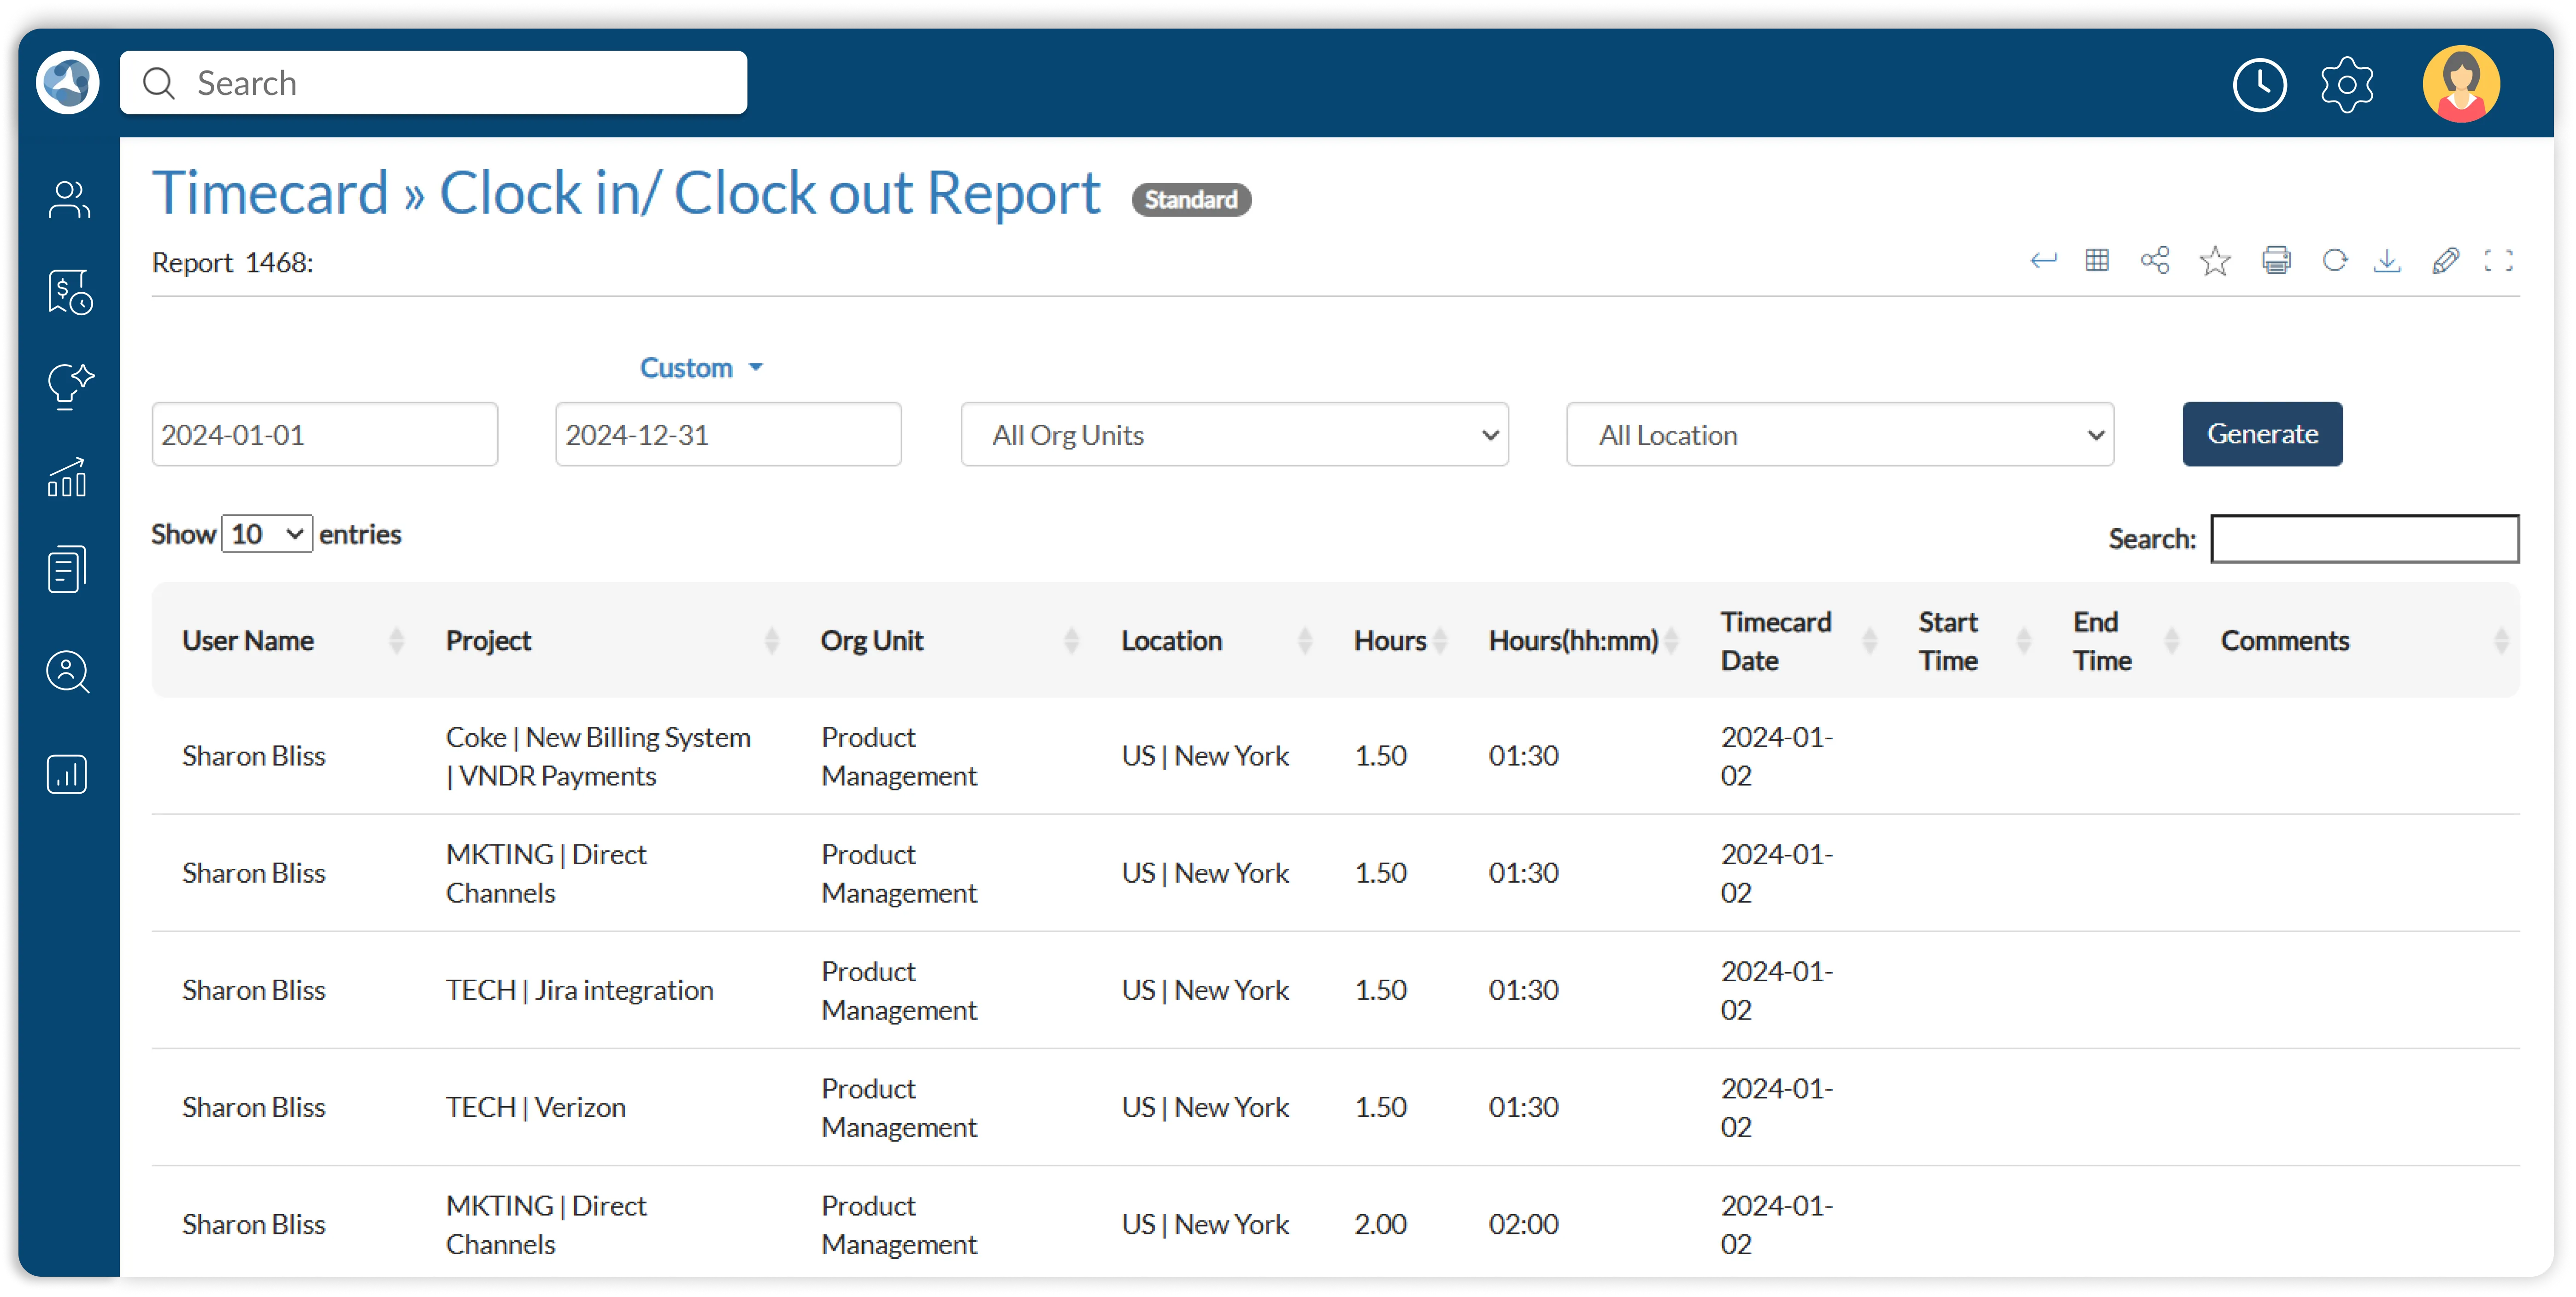Sort the table by Hours column
The height and width of the screenshot is (1297, 2576).
point(1396,640)
